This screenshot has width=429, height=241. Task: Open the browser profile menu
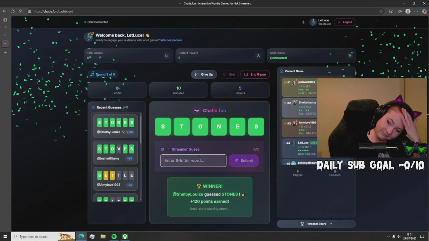click(408, 11)
